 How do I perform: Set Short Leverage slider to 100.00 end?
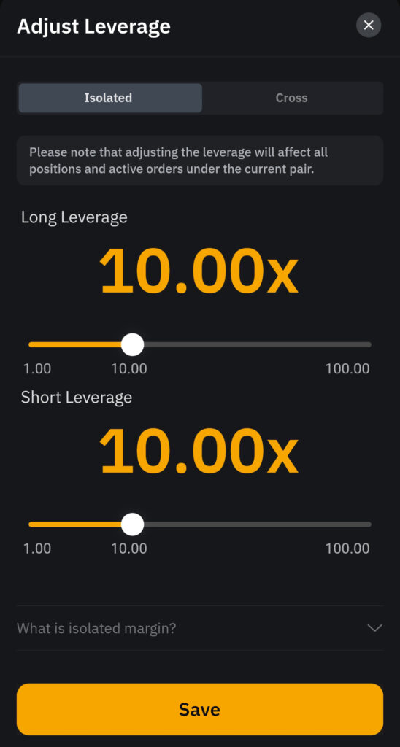(369, 524)
